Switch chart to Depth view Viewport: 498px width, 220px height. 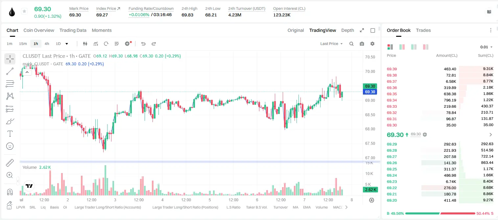[x=347, y=30]
